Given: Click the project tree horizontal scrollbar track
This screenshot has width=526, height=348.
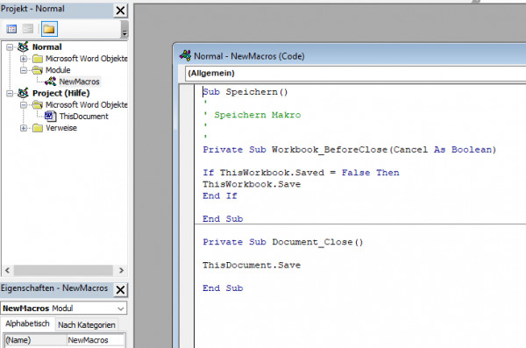Looking at the screenshot, I should pyautogui.click(x=63, y=270).
